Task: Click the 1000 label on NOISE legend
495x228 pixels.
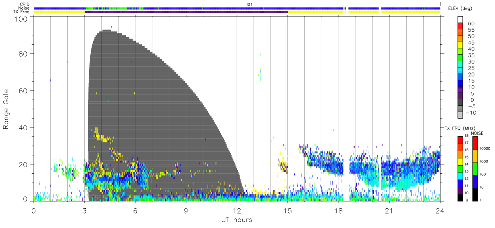Action: click(x=484, y=161)
